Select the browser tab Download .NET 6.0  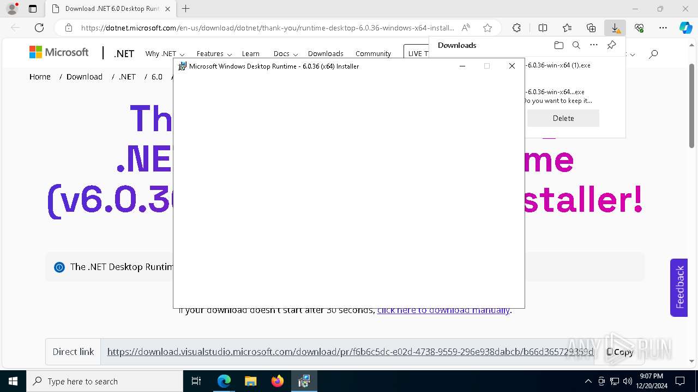[112, 9]
